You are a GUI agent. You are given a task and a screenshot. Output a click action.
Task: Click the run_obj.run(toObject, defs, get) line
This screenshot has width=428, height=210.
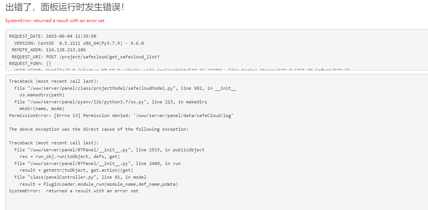point(69,156)
